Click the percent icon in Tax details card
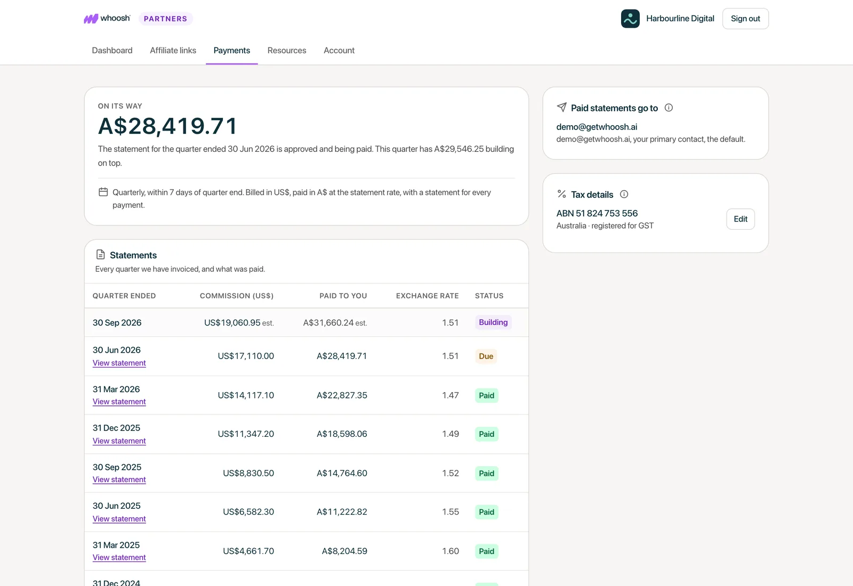This screenshot has width=853, height=586. (561, 194)
